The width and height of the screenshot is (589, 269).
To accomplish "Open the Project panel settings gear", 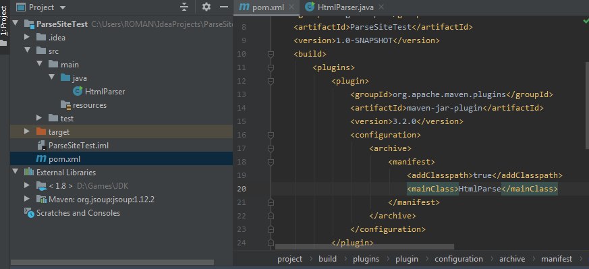I will point(206,7).
